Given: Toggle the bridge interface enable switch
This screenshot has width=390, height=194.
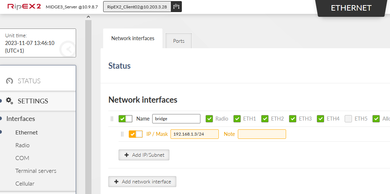Looking at the screenshot, I should tap(125, 119).
